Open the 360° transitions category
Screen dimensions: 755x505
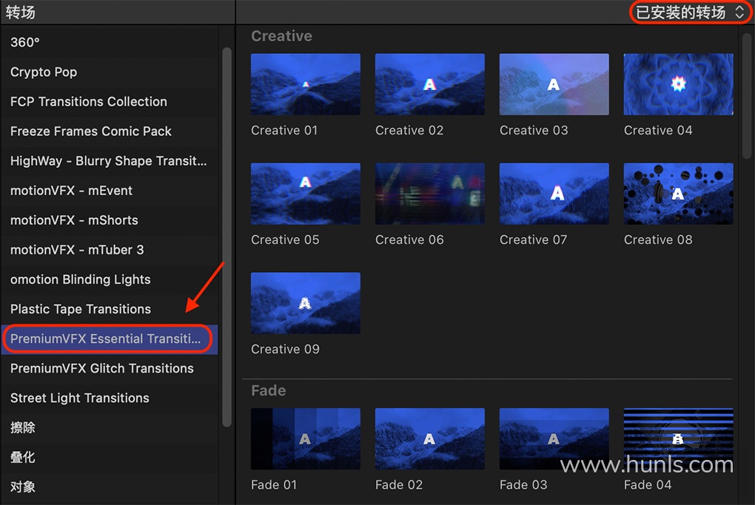pos(110,42)
